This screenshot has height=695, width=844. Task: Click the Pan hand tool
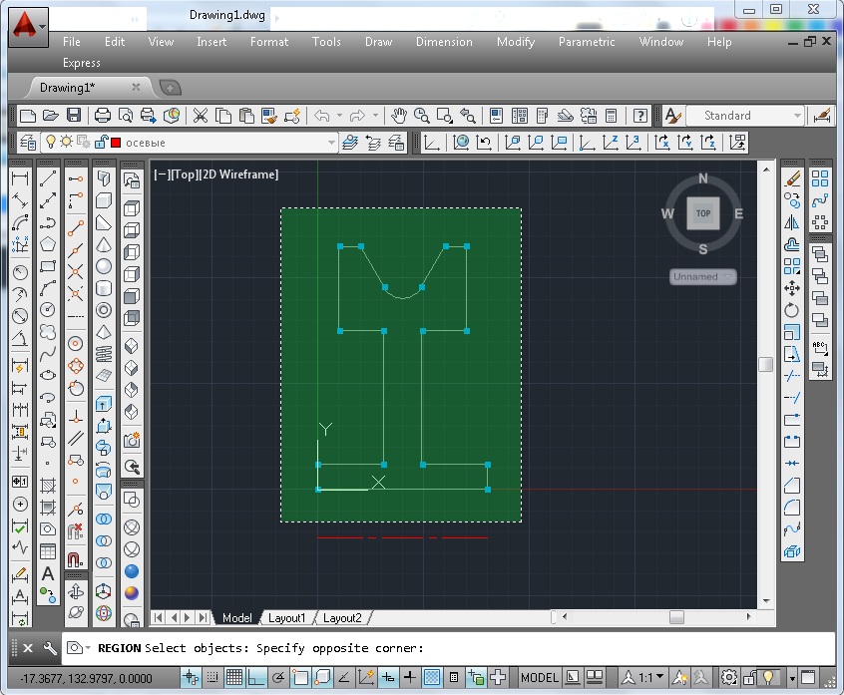[399, 116]
